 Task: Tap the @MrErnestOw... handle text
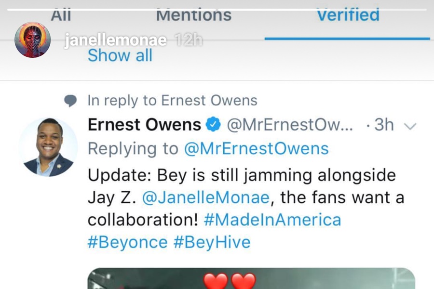pyautogui.click(x=290, y=125)
